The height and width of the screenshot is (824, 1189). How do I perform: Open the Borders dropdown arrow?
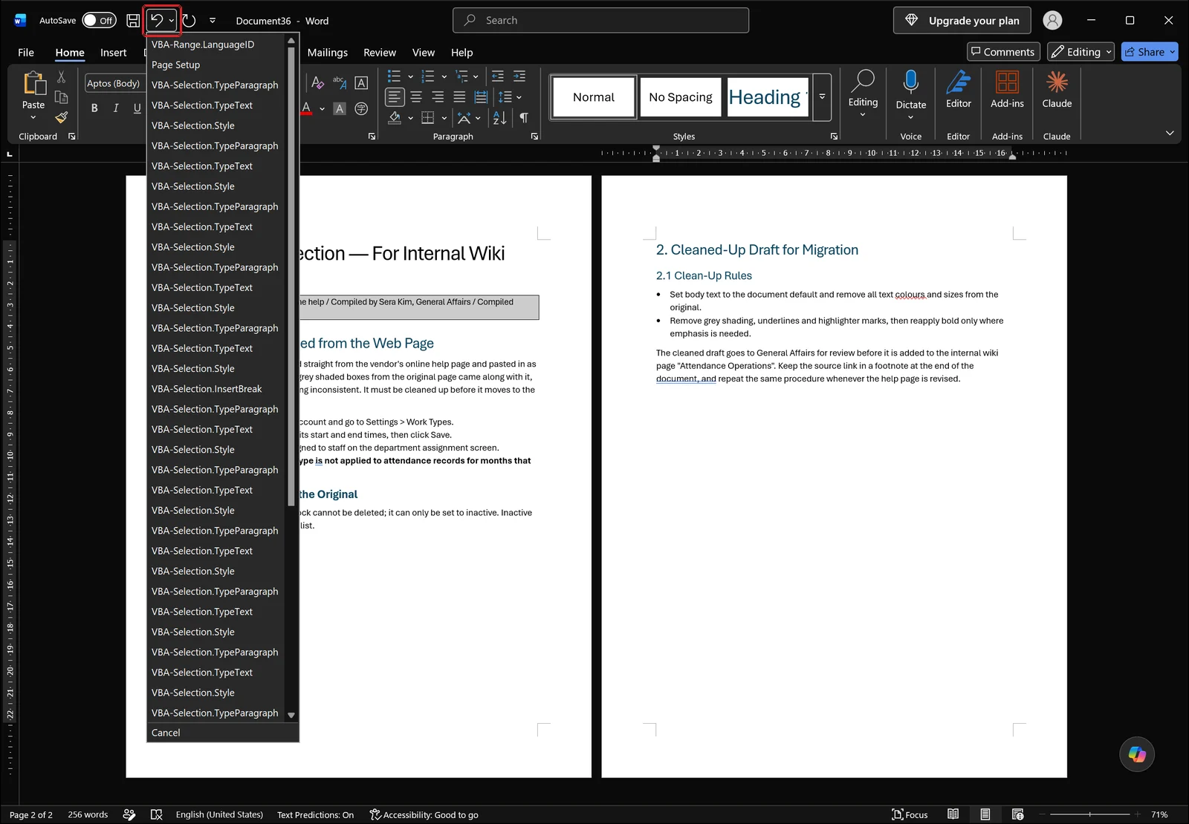click(444, 118)
